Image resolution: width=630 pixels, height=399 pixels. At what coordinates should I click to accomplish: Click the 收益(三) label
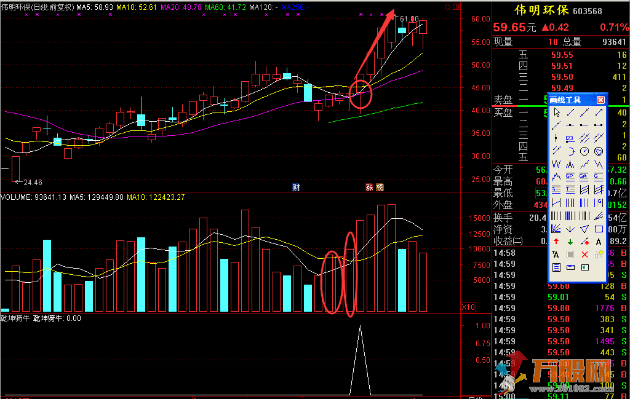508,241
